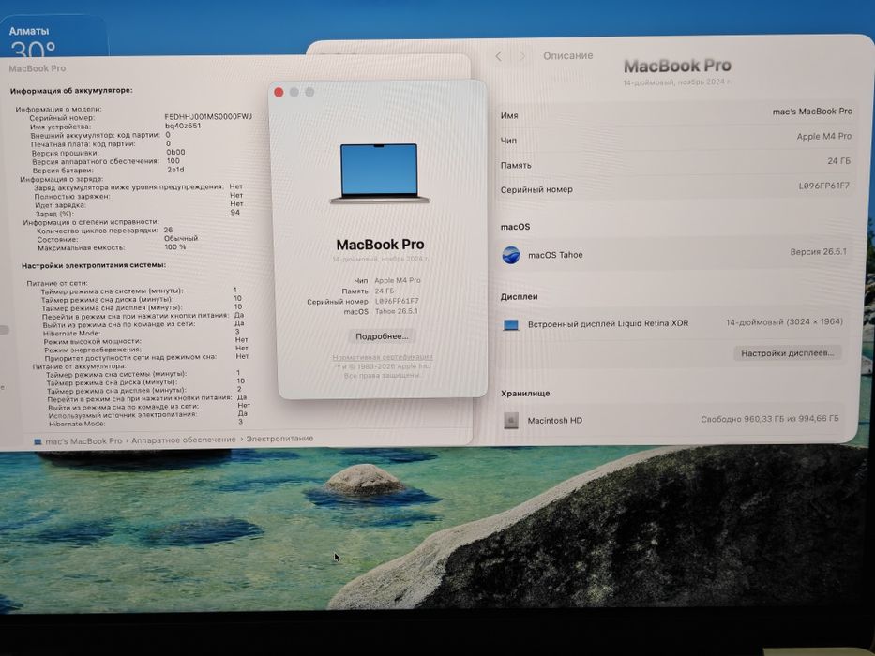Click the Информация об аккумуляторе heading
Screen dimensions: 875x656
(71, 90)
